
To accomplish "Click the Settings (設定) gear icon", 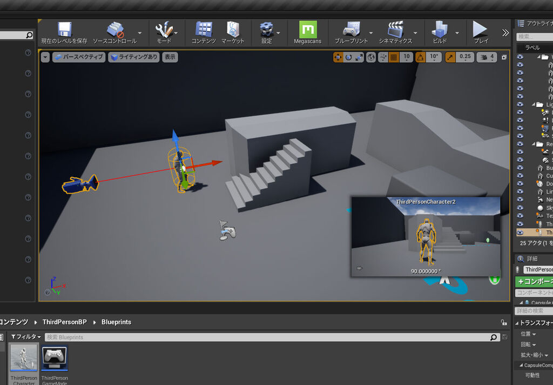I will [267, 30].
